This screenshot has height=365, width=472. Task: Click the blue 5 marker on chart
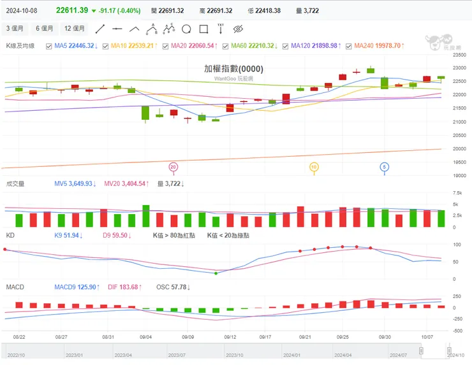pyautogui.click(x=385, y=167)
